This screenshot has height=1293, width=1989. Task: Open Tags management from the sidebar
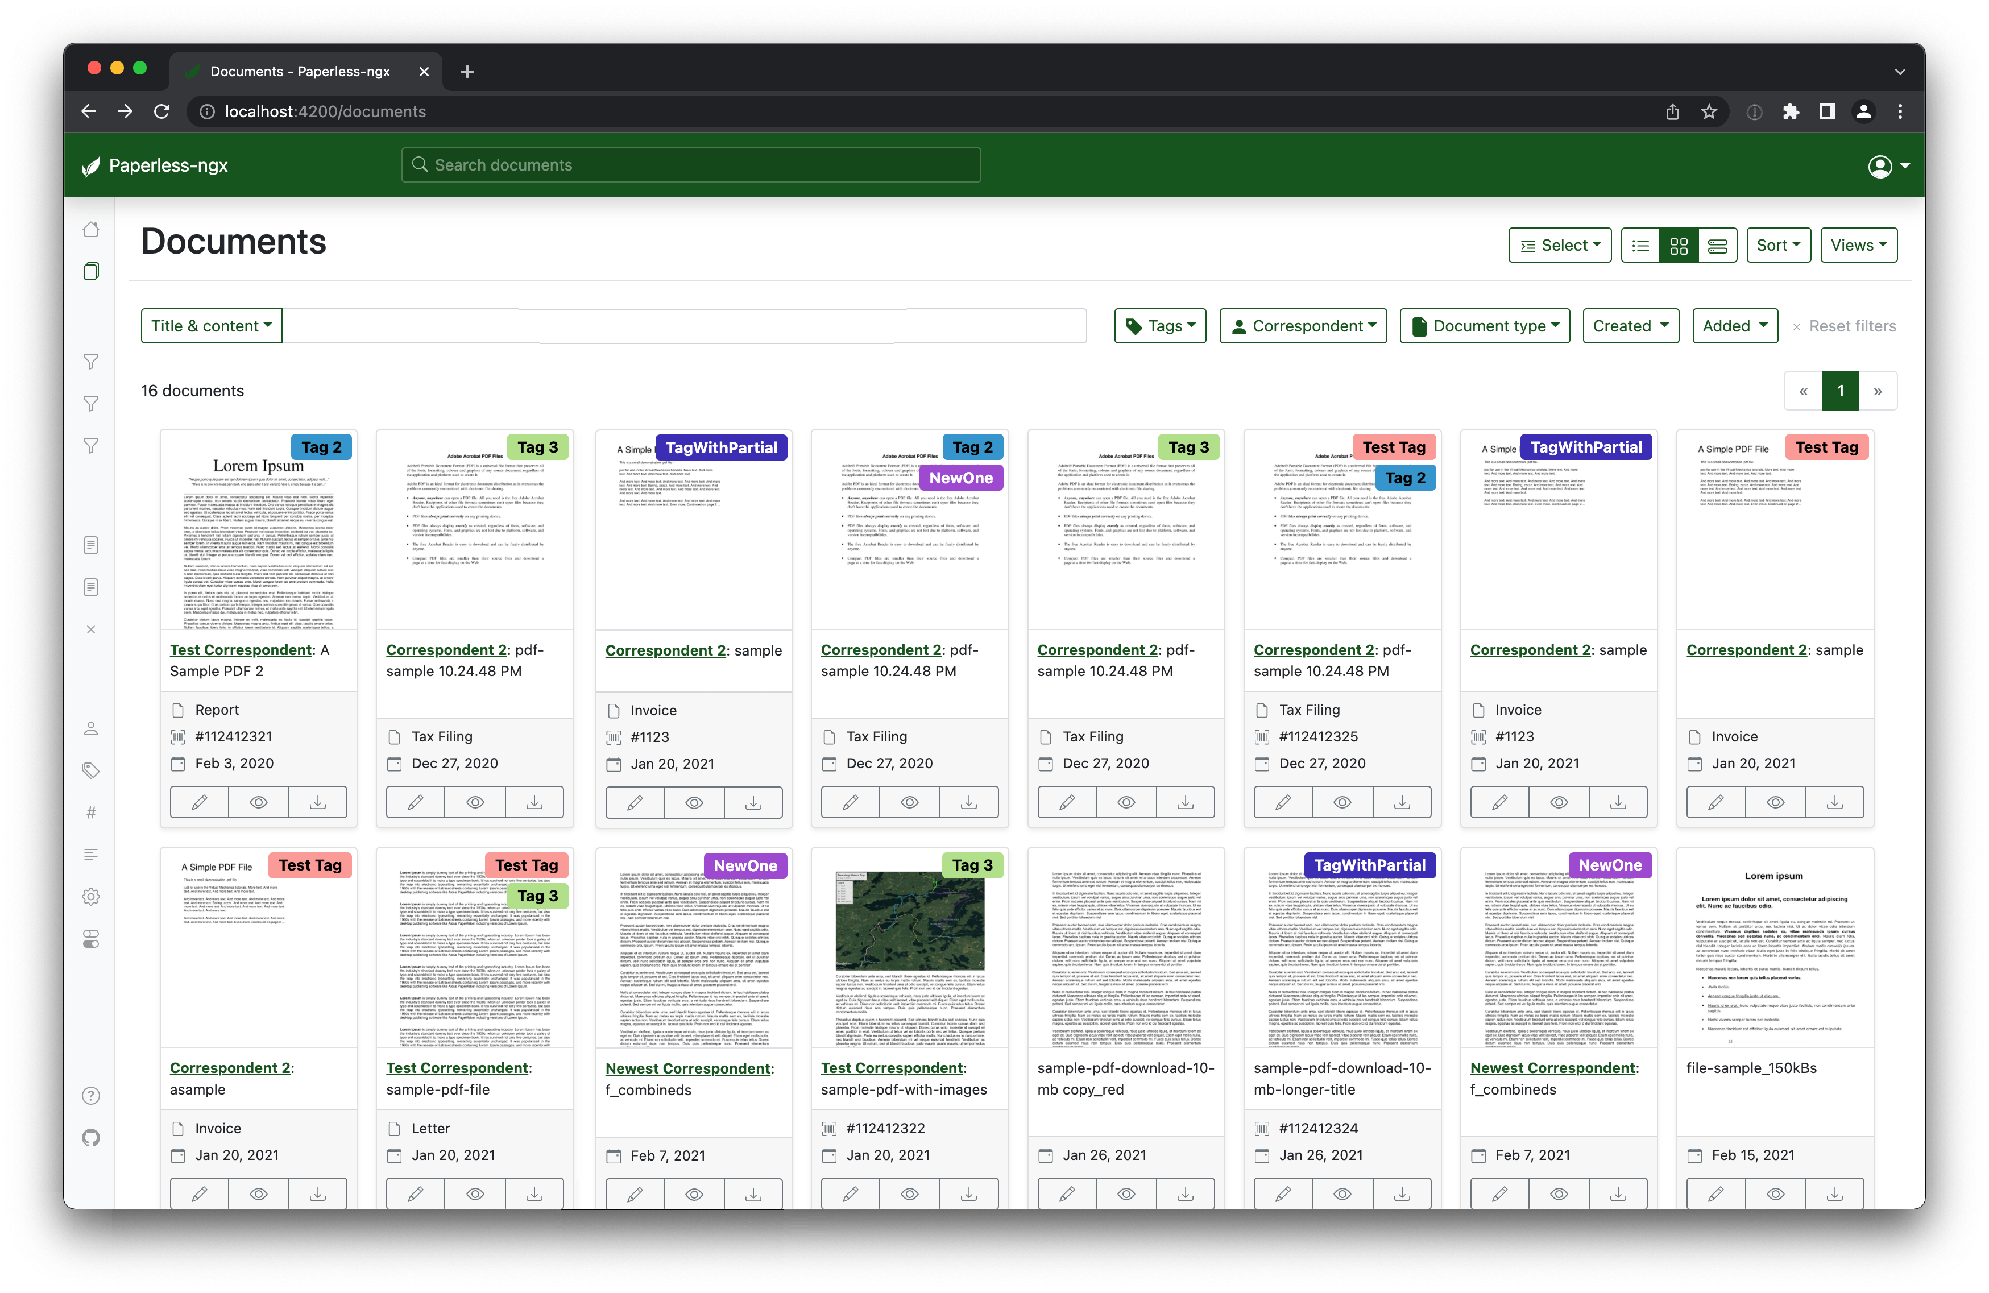pyautogui.click(x=90, y=770)
